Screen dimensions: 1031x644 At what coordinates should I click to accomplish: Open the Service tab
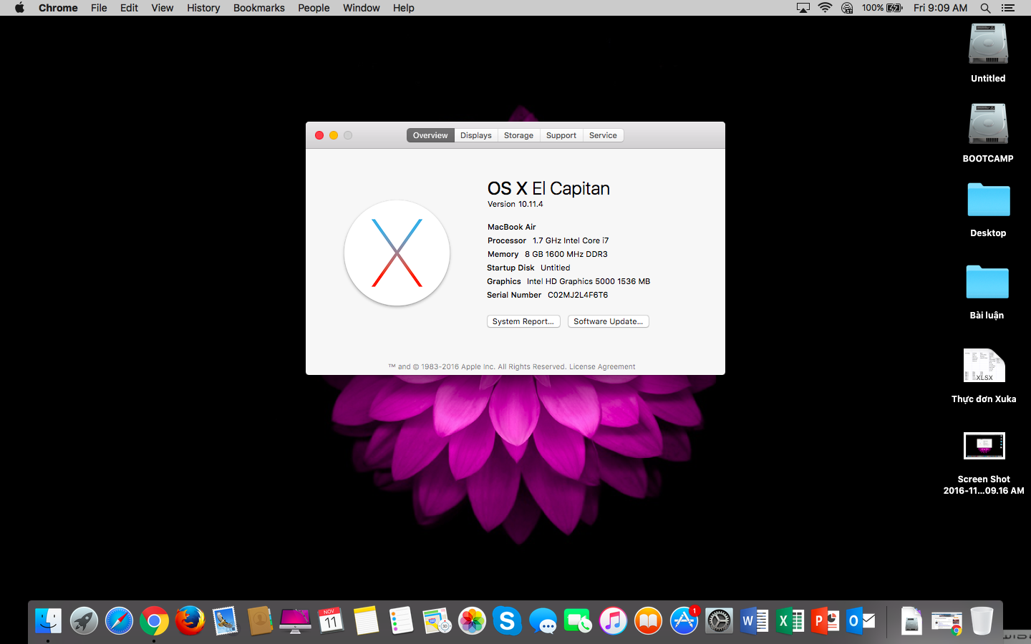[603, 135]
